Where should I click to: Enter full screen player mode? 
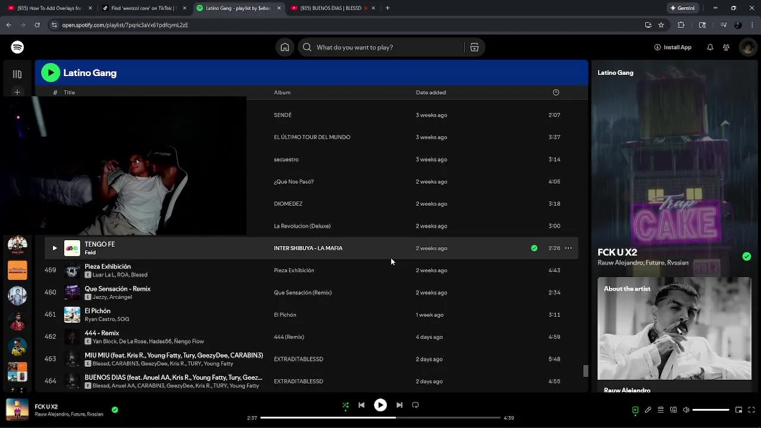point(751,410)
